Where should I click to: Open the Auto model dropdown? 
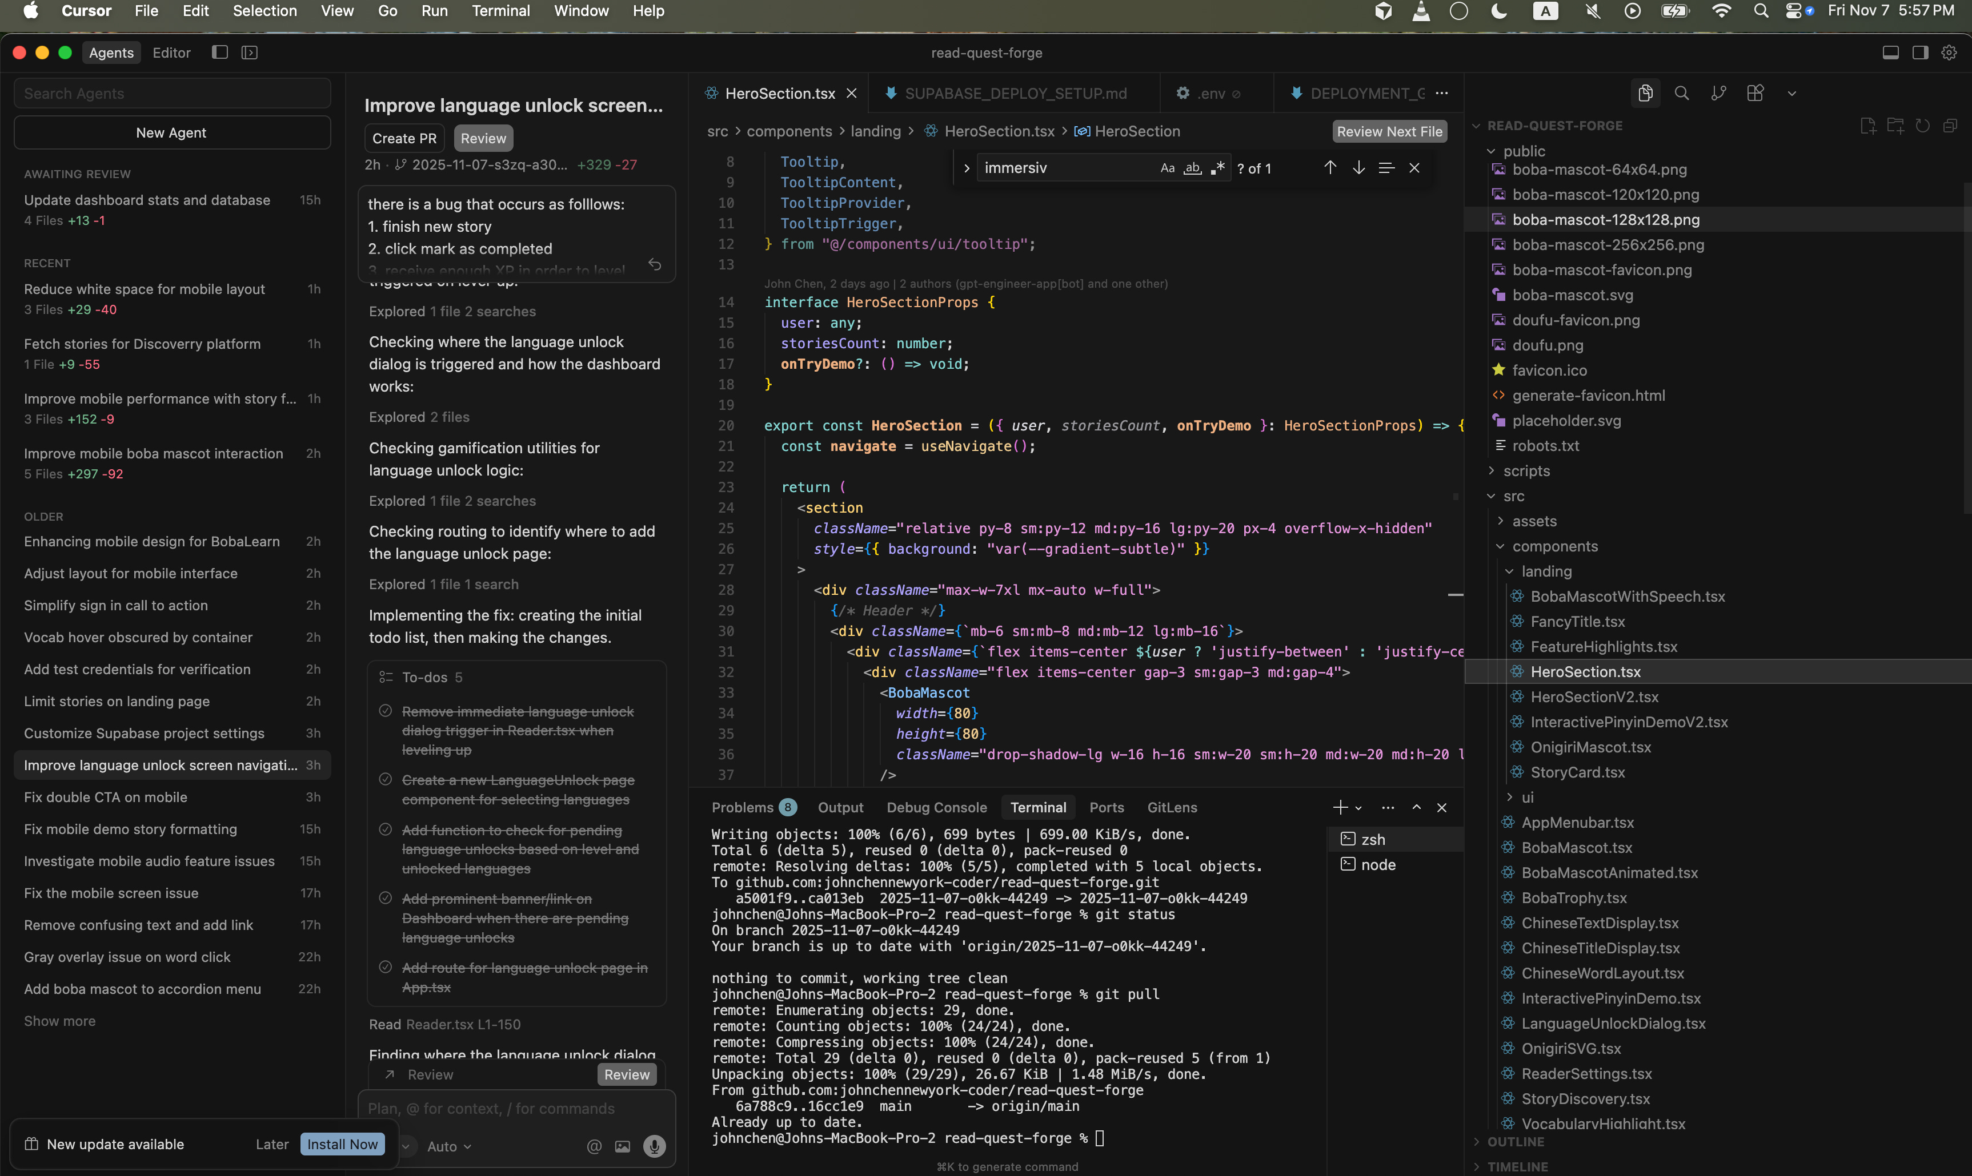(x=449, y=1146)
